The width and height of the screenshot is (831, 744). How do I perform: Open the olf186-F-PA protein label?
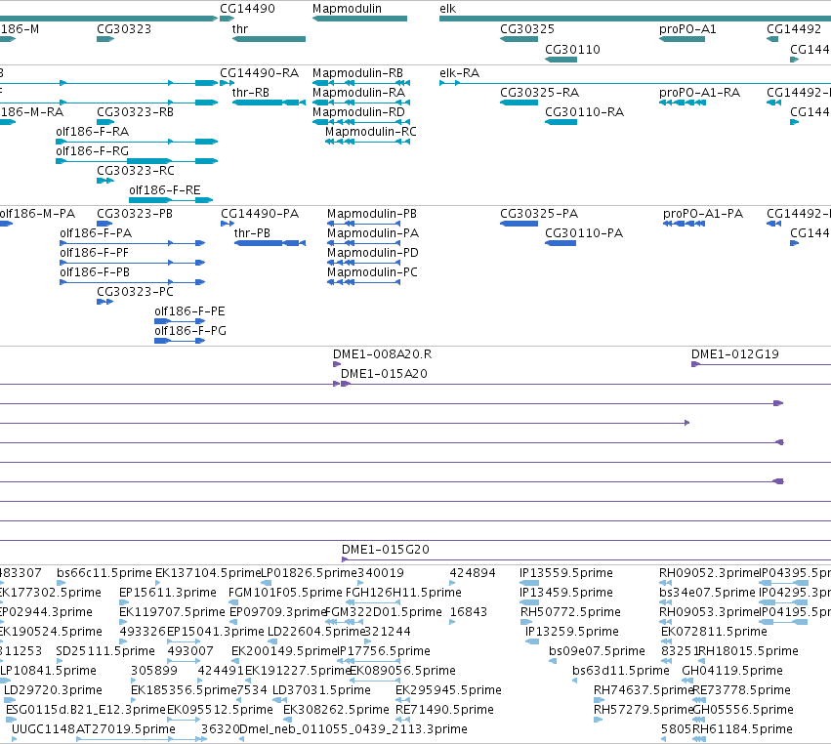point(96,233)
